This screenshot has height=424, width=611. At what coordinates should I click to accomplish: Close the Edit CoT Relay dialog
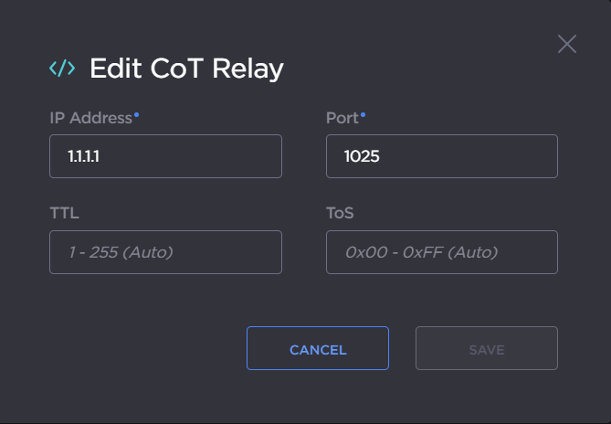(x=567, y=44)
